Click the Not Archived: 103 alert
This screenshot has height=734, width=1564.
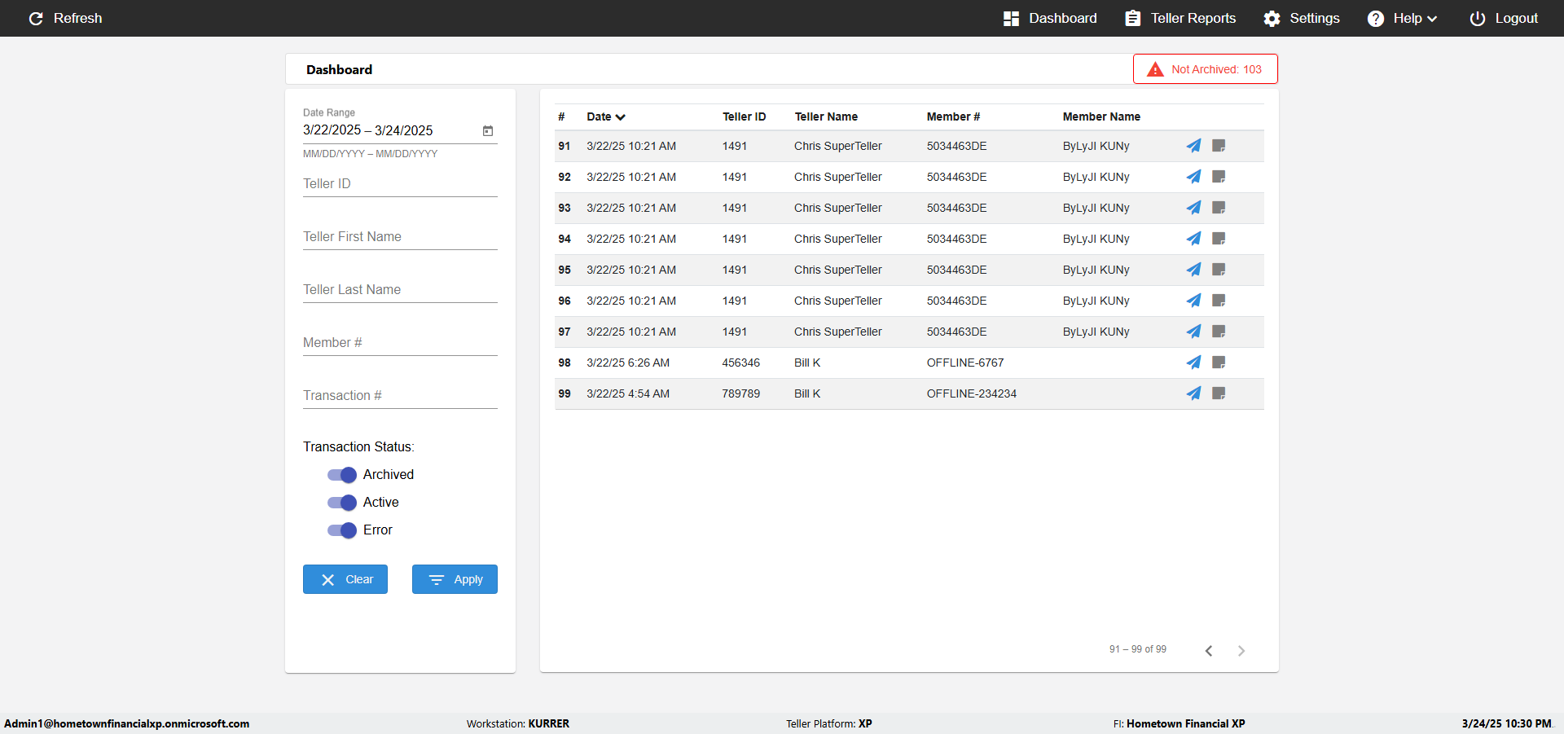pyautogui.click(x=1206, y=69)
